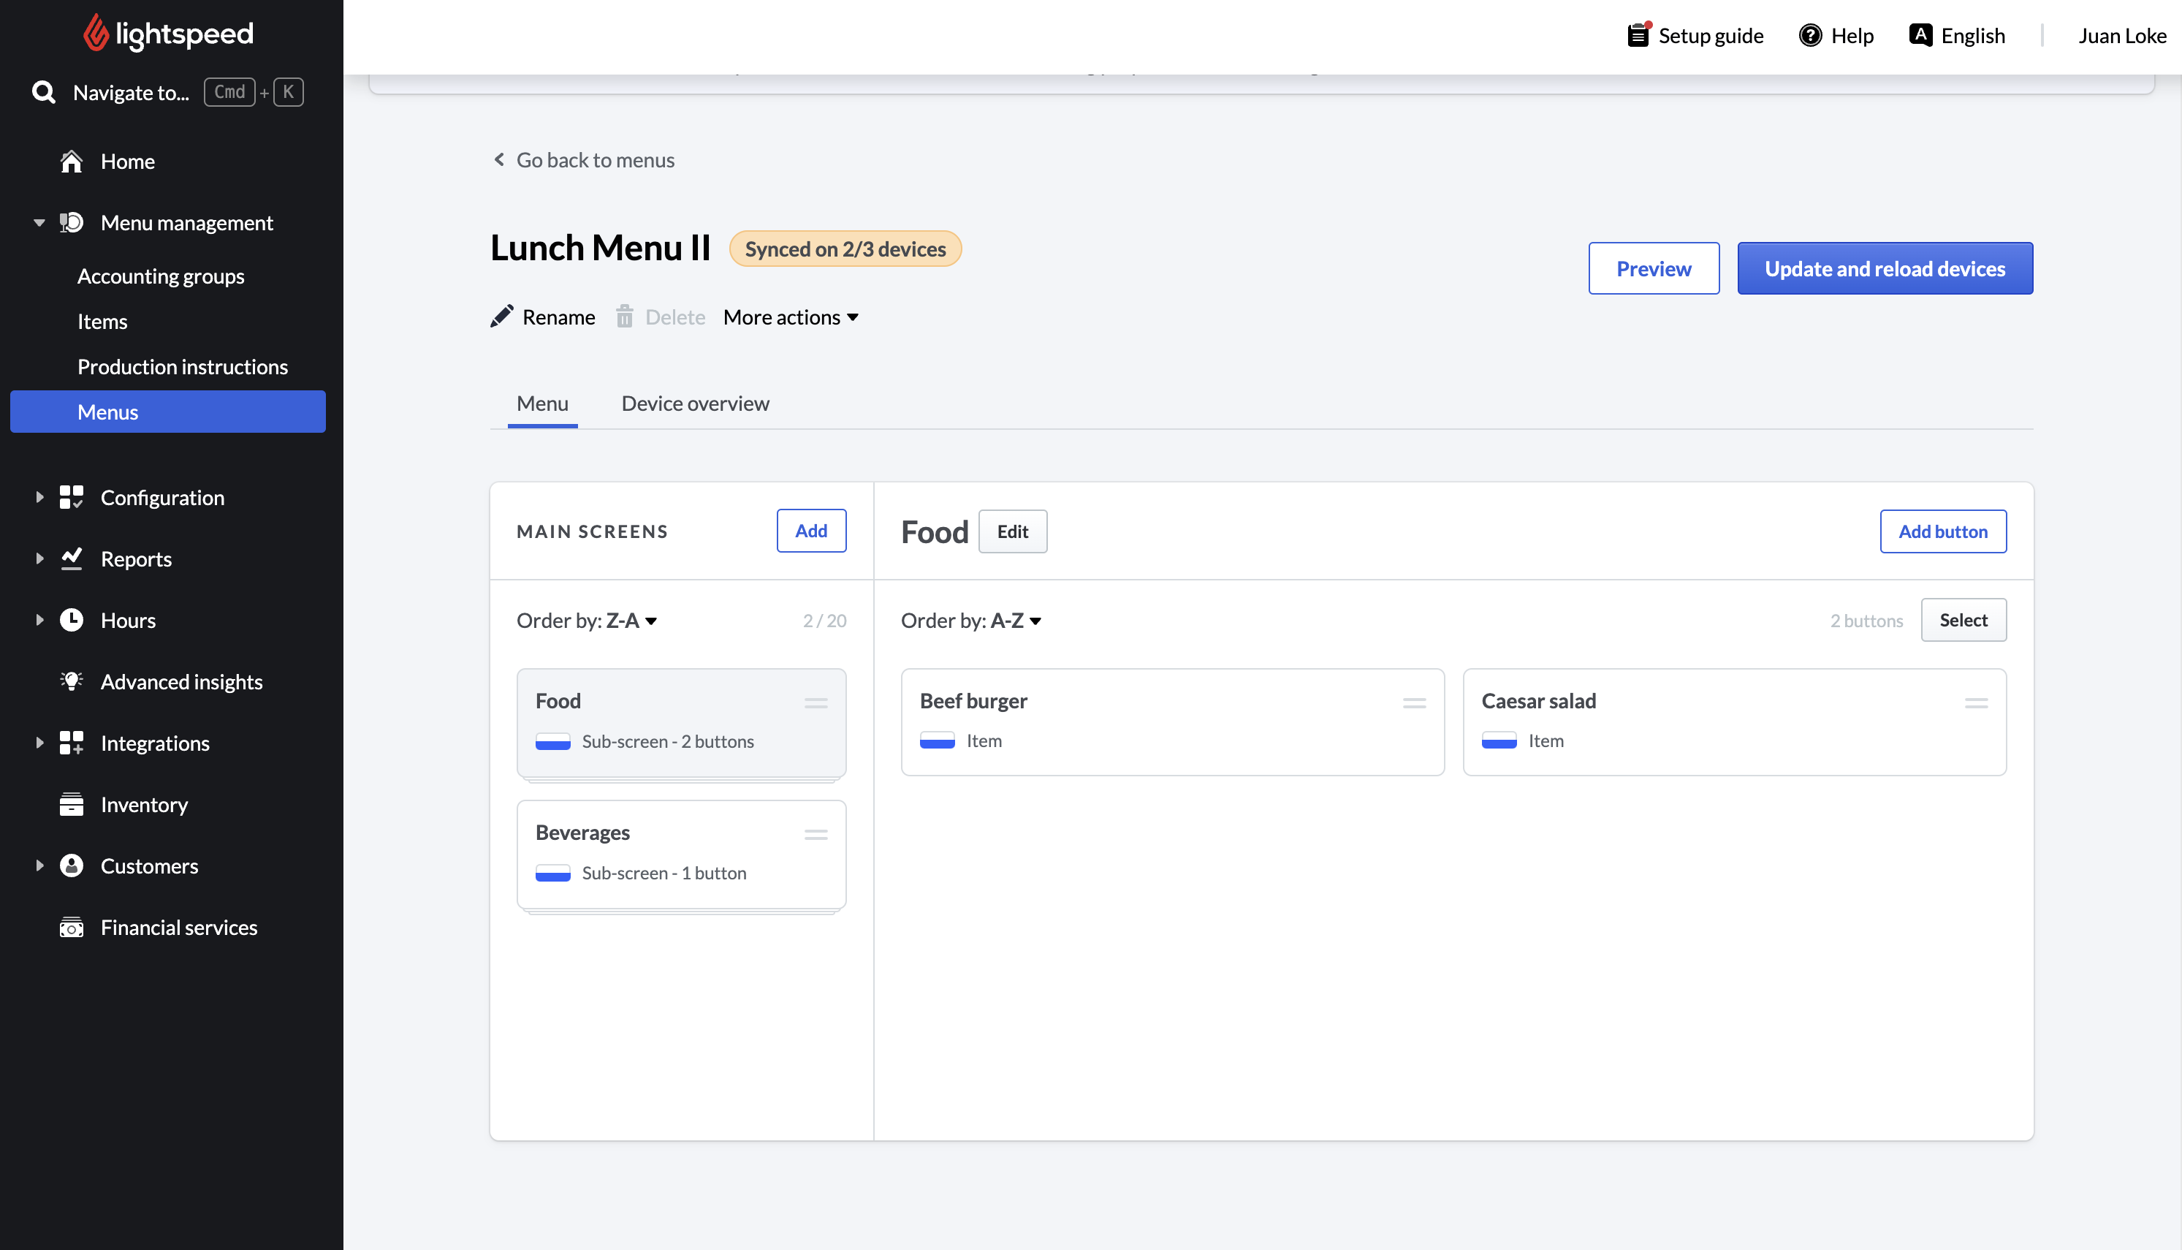Click the Edit button next to Food
Image resolution: width=2182 pixels, height=1250 pixels.
(x=1013, y=531)
